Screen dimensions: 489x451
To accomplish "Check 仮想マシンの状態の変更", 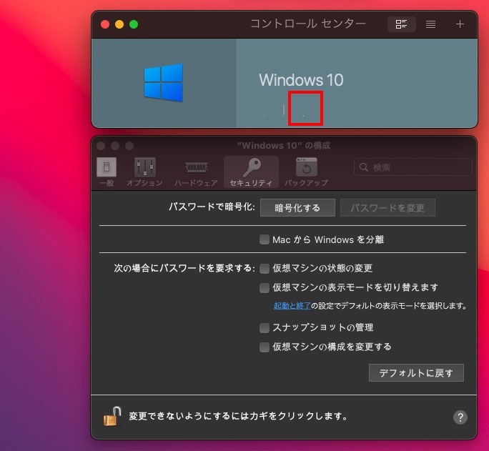I will (x=265, y=268).
